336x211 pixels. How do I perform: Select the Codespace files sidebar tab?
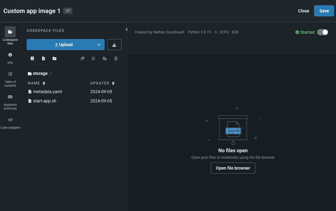[10, 36]
